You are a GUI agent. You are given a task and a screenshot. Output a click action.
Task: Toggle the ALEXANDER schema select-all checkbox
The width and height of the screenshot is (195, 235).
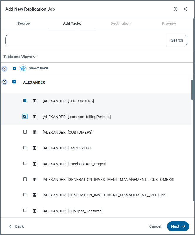[x=14, y=82]
